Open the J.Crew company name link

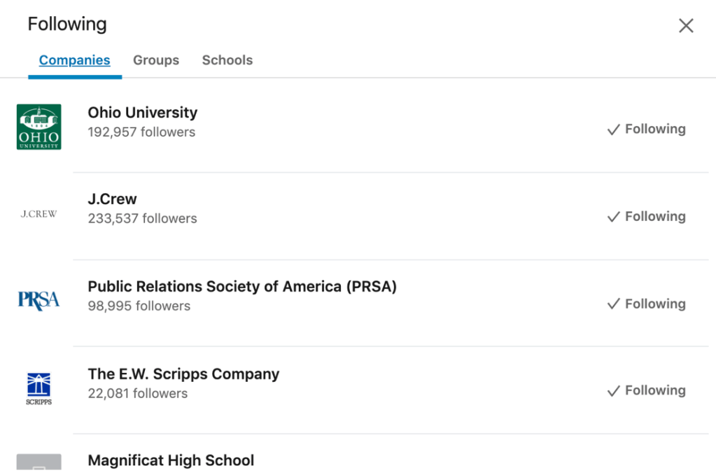tap(113, 199)
